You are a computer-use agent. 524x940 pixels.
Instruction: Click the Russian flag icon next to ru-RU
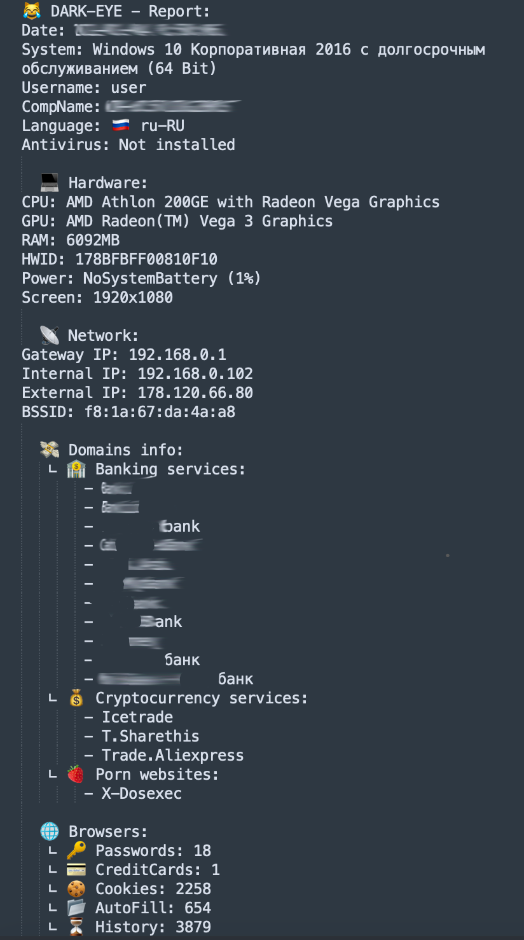[121, 125]
